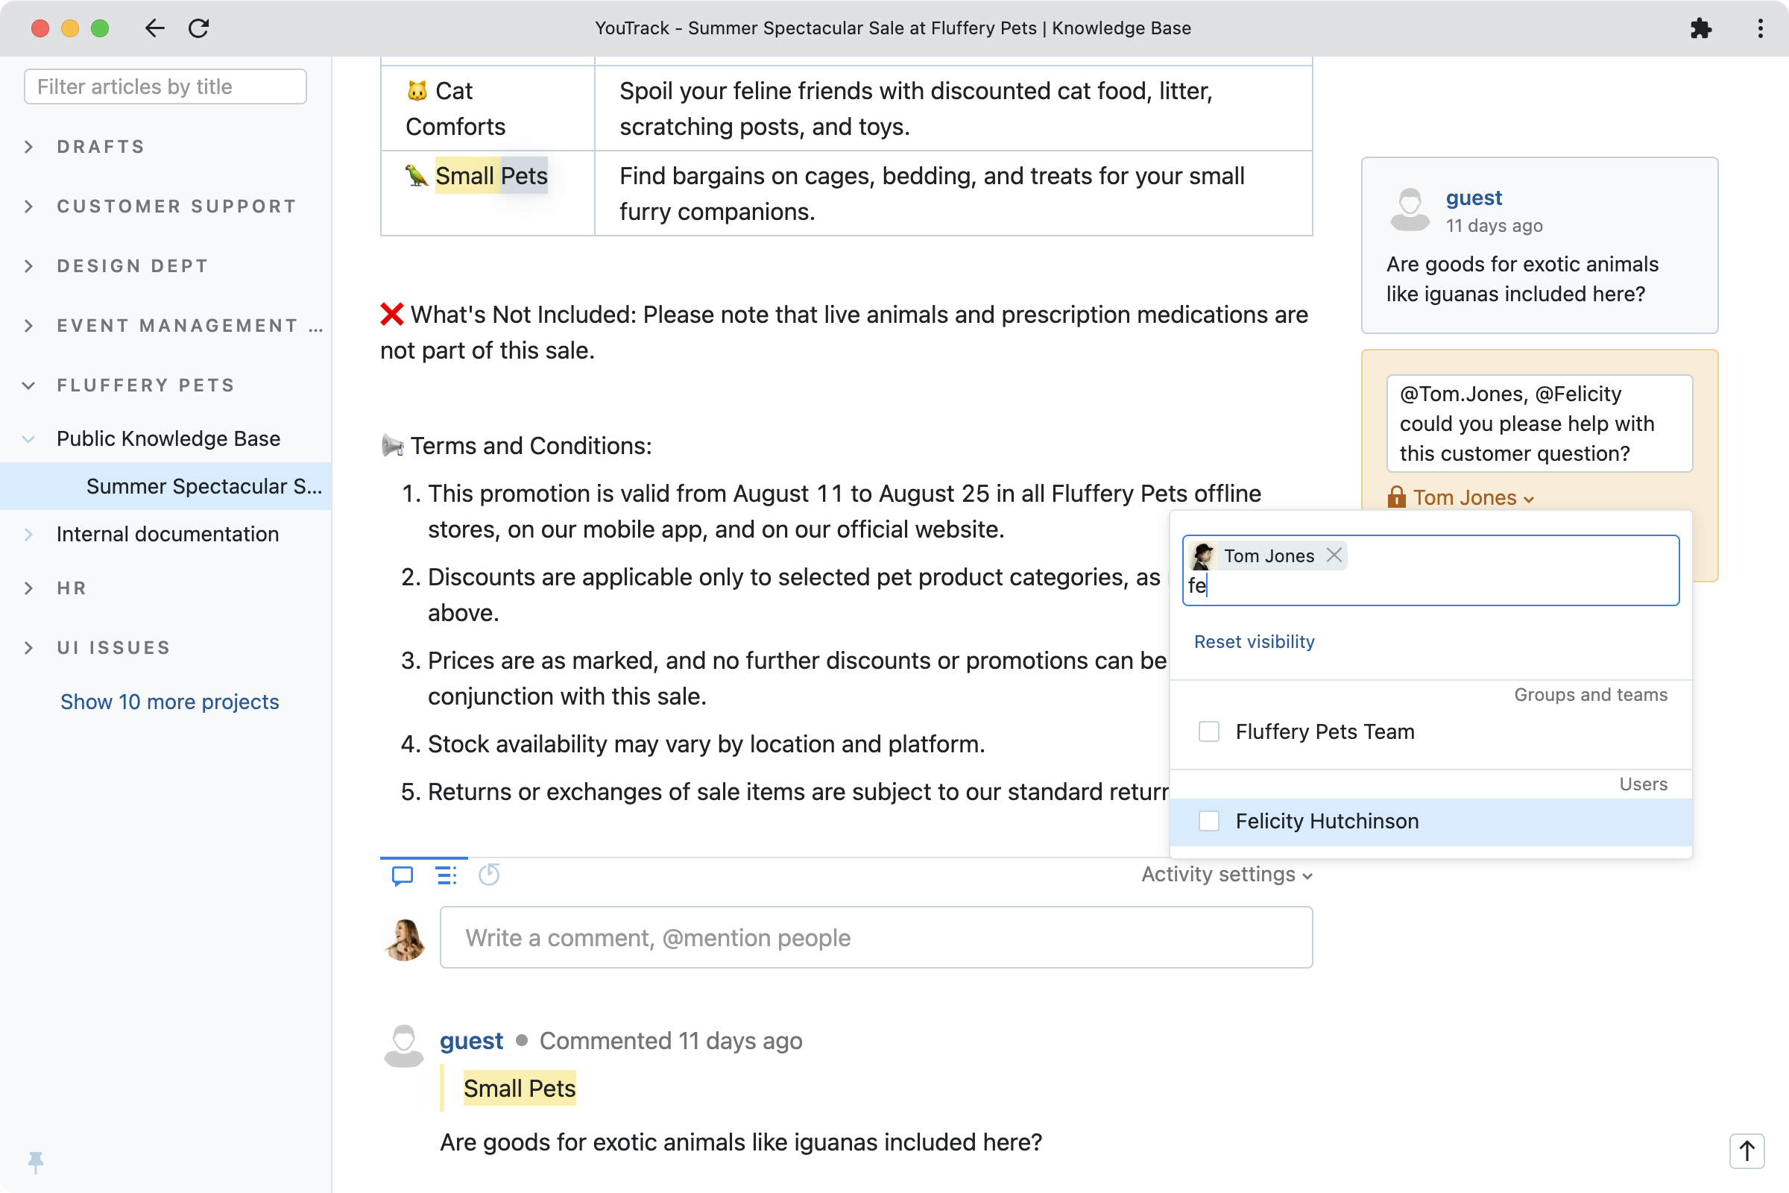The width and height of the screenshot is (1789, 1193).
Task: Click the Reset visibility link
Action: (x=1255, y=641)
